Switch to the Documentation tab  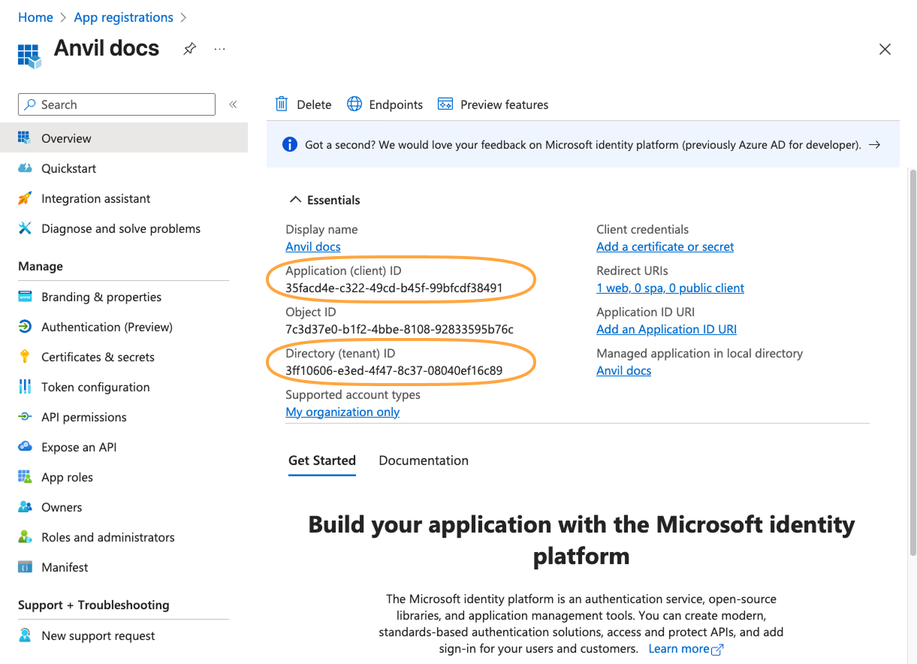[x=424, y=460]
